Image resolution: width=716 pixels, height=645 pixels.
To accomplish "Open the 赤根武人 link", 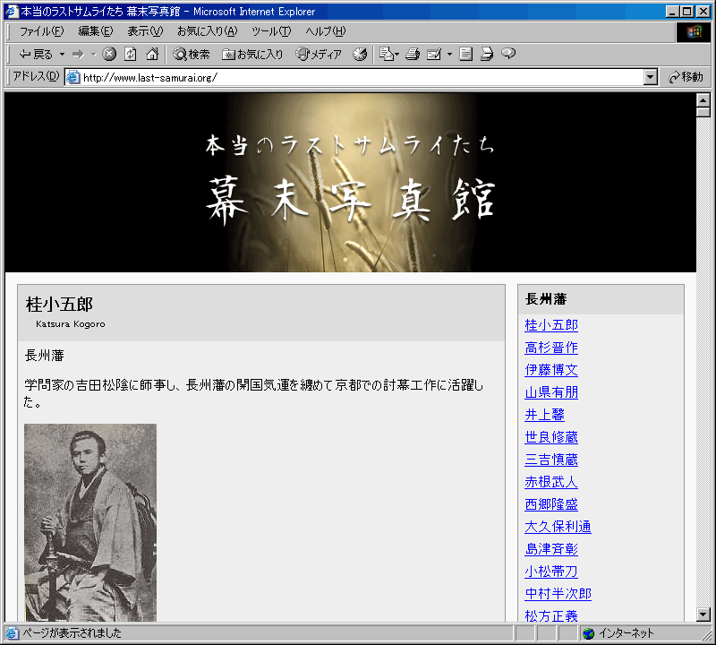I will point(551,482).
